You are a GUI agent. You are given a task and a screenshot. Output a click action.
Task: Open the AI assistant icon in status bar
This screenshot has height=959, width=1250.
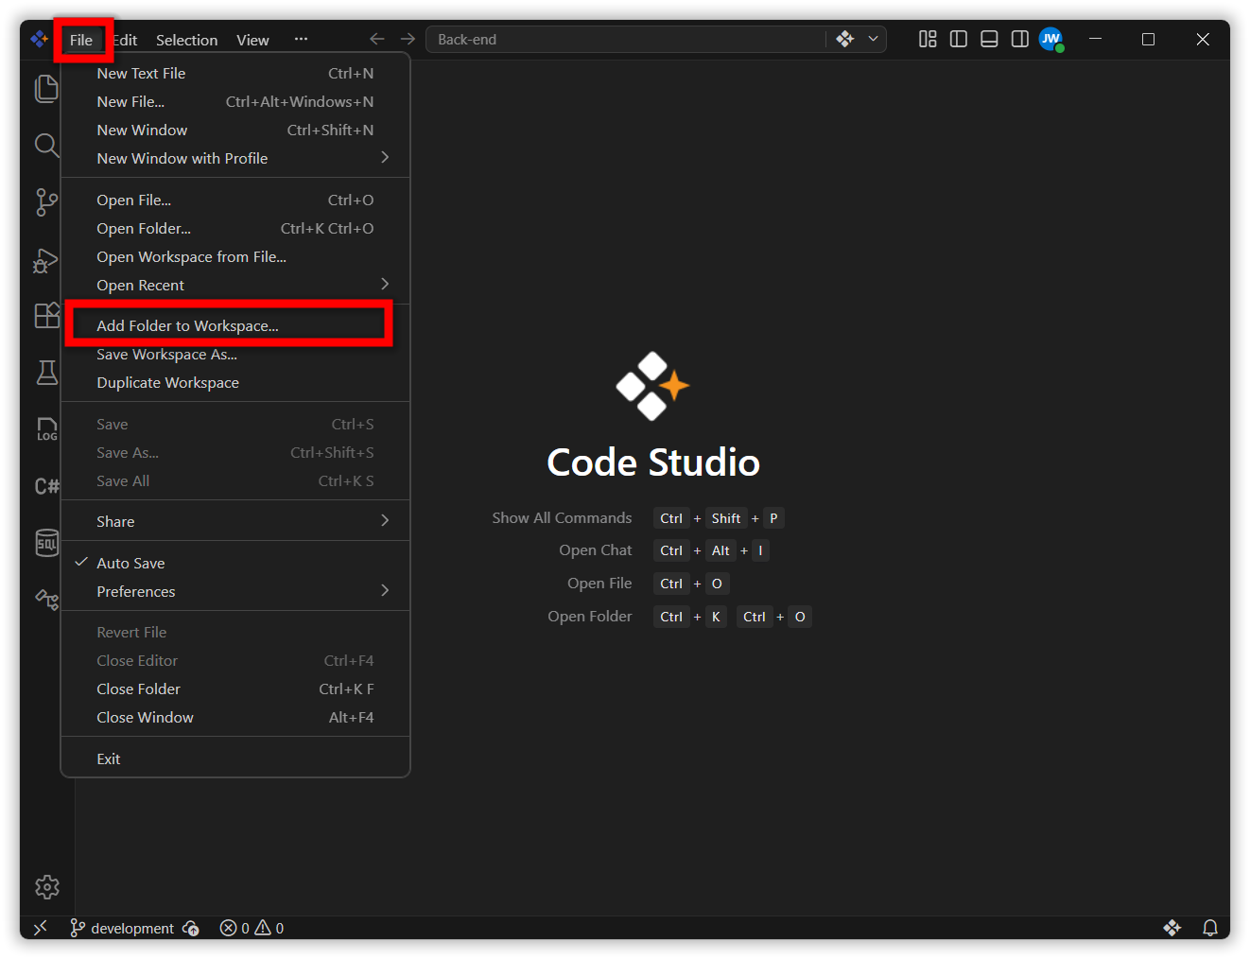tap(1172, 928)
